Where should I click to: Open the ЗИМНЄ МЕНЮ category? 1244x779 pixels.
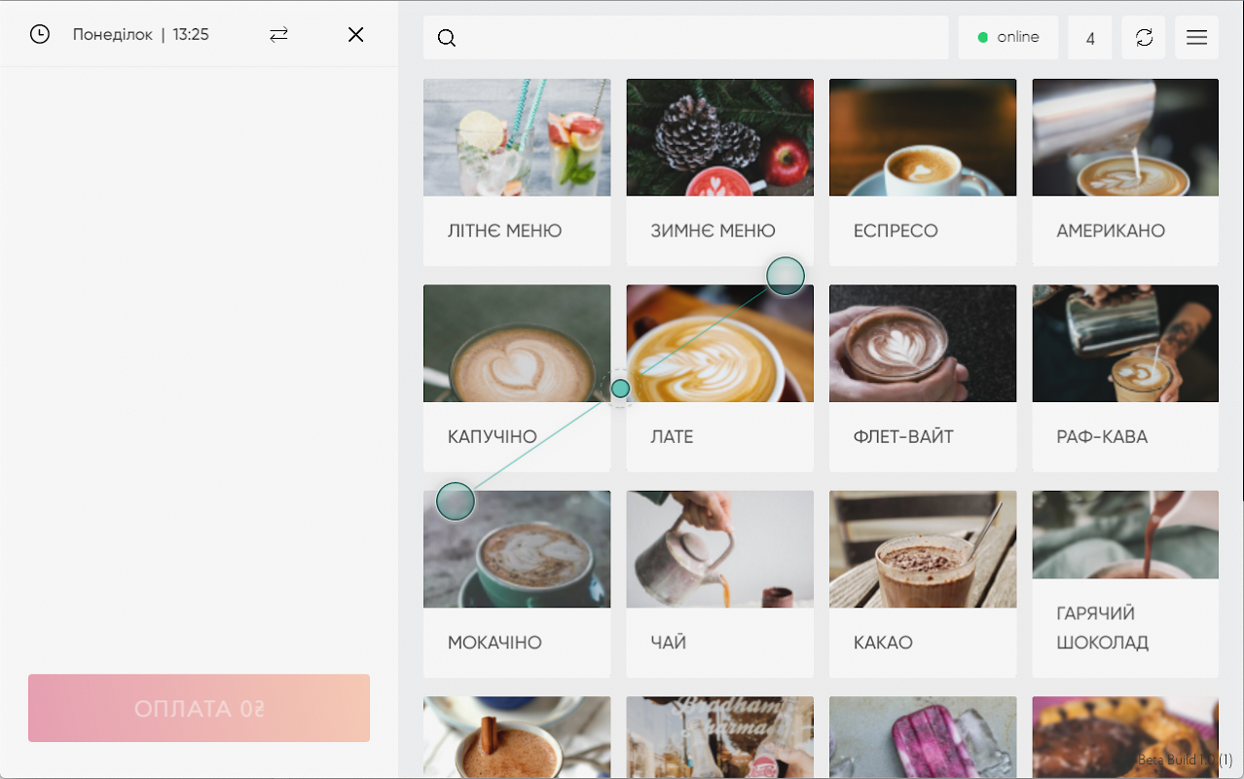coord(719,172)
